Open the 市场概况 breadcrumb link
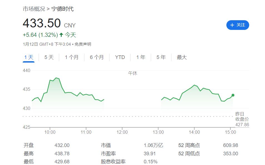 click(x=34, y=9)
